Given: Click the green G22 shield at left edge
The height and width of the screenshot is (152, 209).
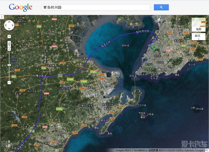Looking at the screenshot, I should pos(13,77).
